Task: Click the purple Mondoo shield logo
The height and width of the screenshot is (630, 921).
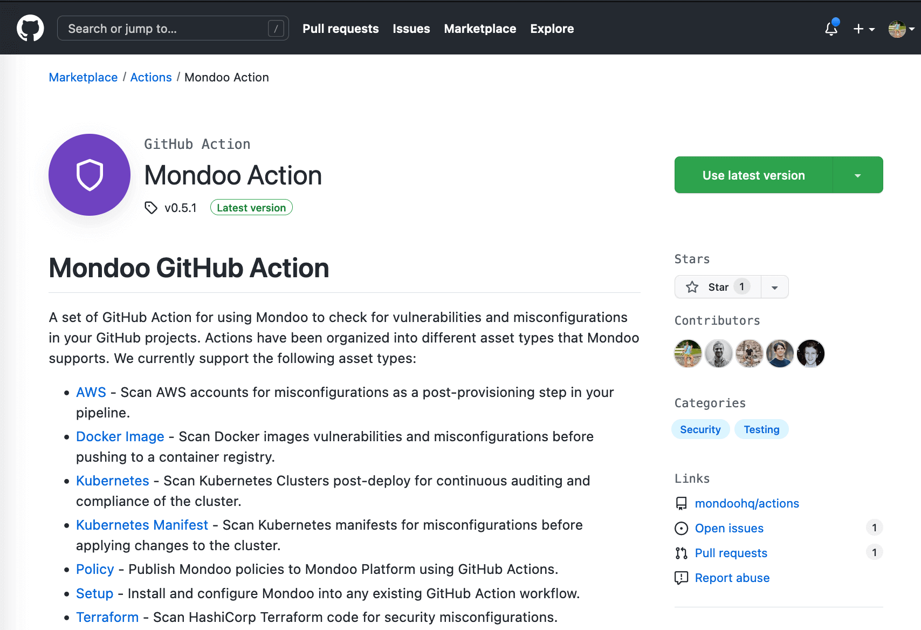Action: pyautogui.click(x=89, y=175)
